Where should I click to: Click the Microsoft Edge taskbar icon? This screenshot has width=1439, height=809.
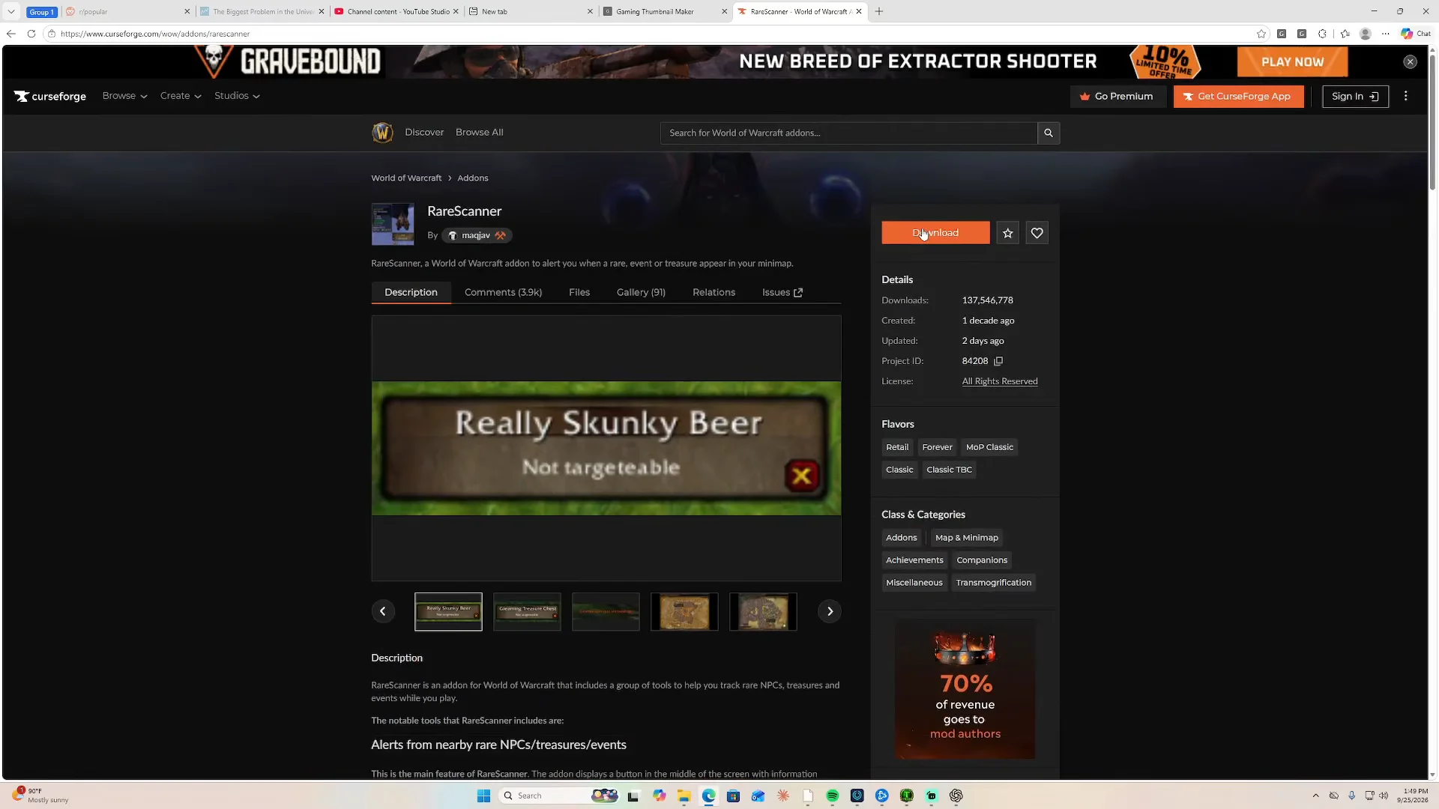708,796
